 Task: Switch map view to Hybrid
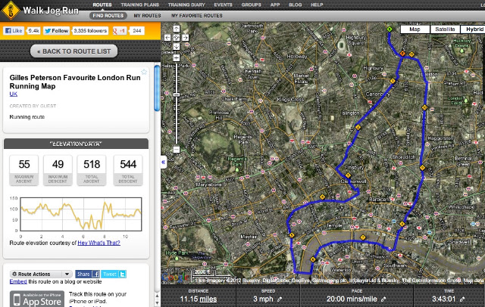pyautogui.click(x=473, y=29)
